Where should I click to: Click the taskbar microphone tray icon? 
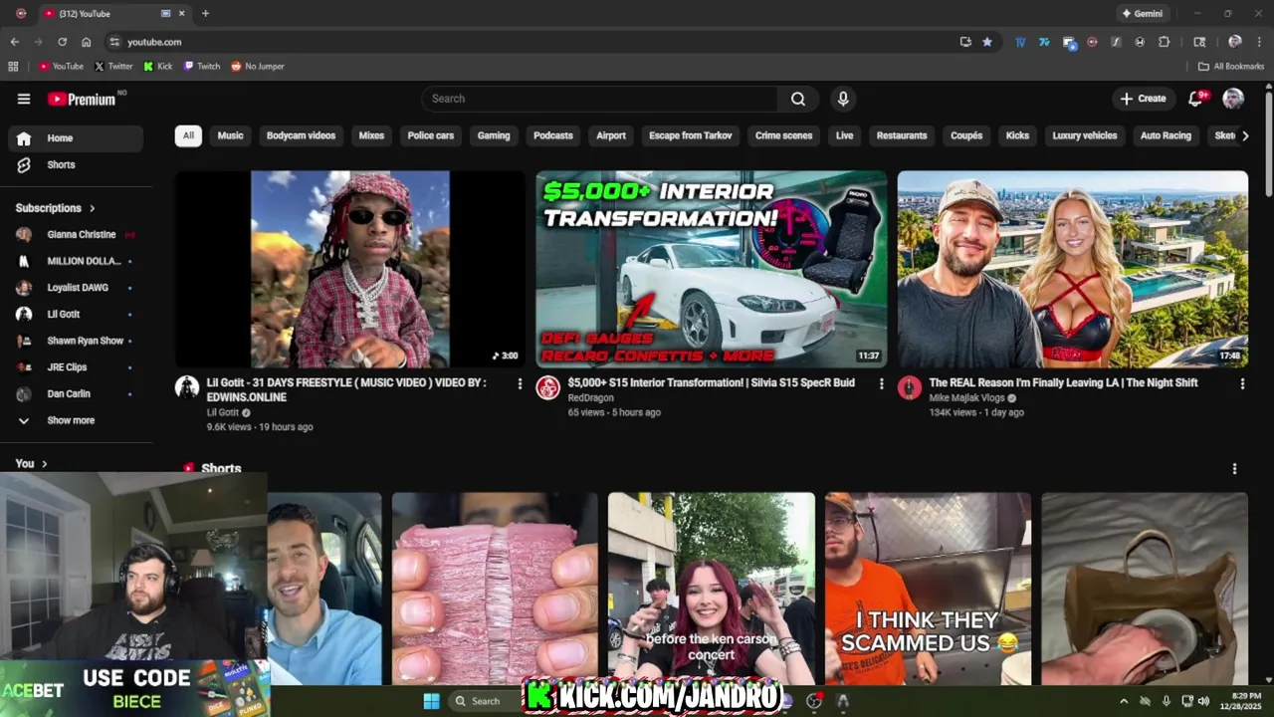click(1166, 701)
